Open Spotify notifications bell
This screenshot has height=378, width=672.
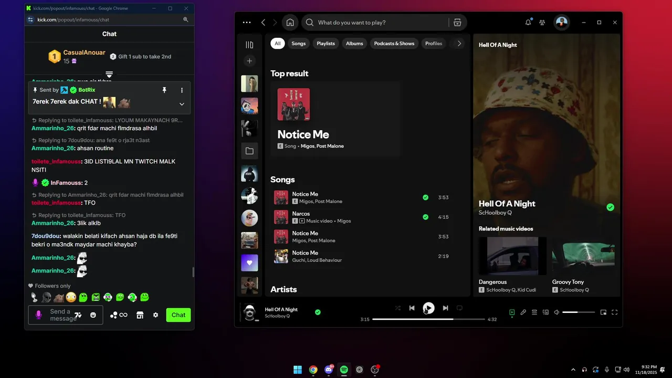click(528, 23)
